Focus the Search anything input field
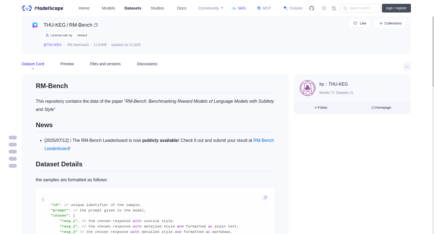Viewport: 434px width, 234px height. coord(360,8)
